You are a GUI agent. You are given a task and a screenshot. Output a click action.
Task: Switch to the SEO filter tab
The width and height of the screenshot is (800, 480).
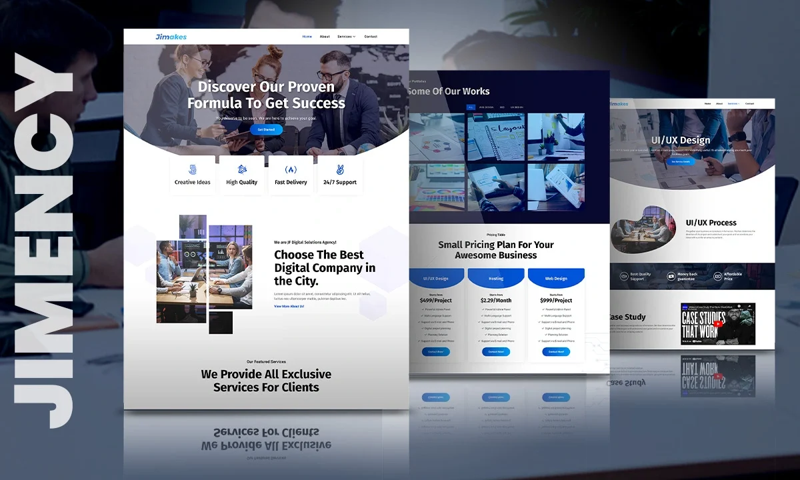(x=502, y=107)
